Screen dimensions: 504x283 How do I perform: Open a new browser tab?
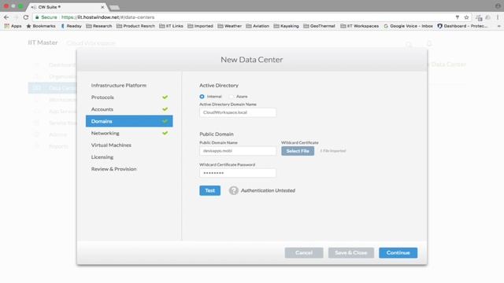tap(114, 7)
